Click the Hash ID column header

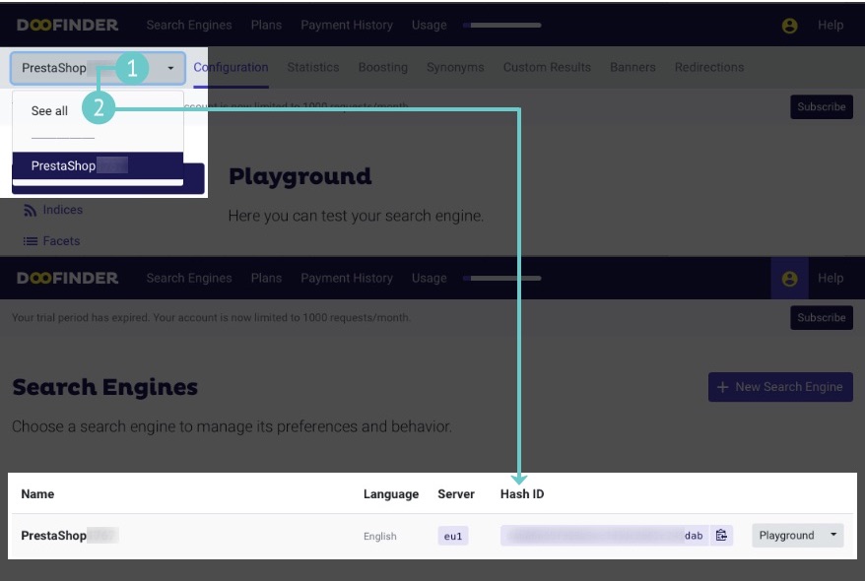pyautogui.click(x=522, y=494)
